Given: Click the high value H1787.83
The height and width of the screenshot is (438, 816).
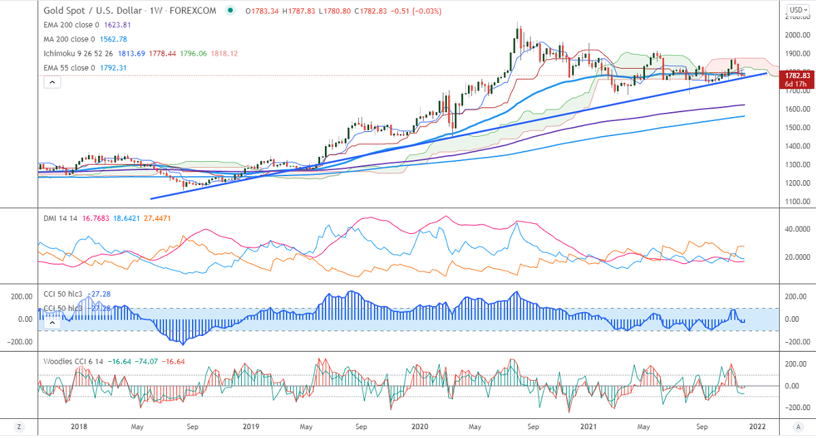Looking at the screenshot, I should tap(299, 11).
